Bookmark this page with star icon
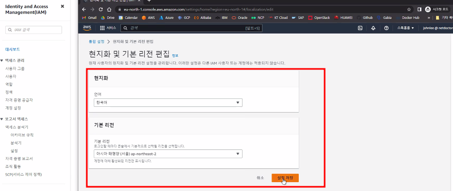The image size is (453, 191). (409, 9)
